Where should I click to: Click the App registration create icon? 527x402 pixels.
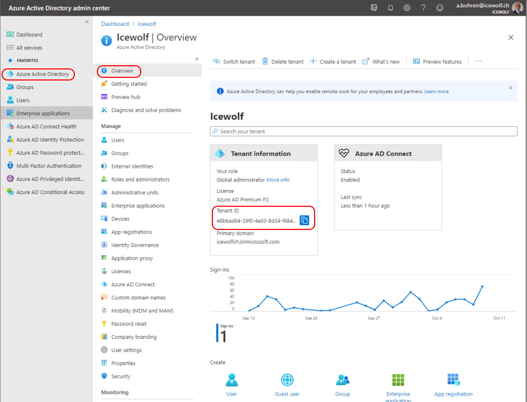click(453, 380)
